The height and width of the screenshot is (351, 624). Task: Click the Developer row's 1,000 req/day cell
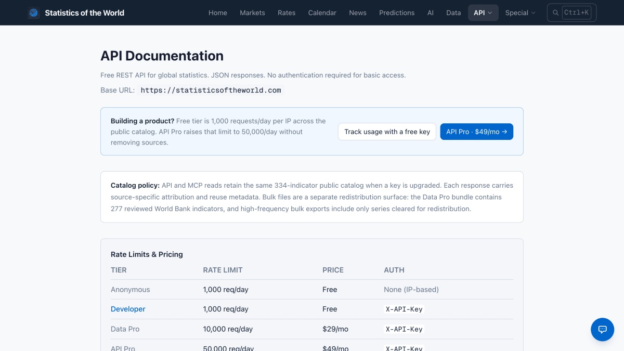pos(226,309)
